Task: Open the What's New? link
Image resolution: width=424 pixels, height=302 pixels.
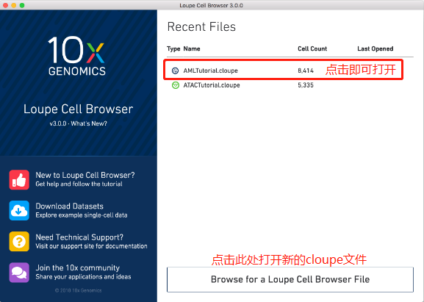Action: [x=89, y=124]
